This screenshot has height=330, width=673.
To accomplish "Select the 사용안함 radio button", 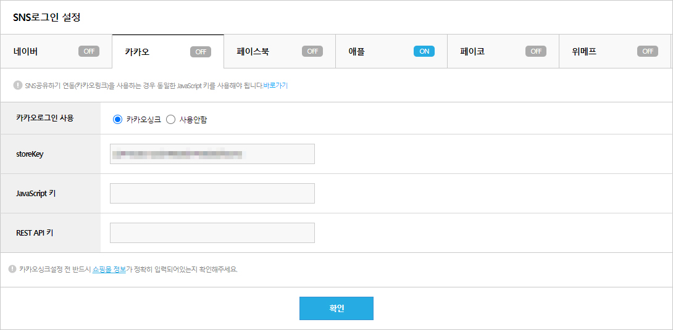I will (x=171, y=120).
